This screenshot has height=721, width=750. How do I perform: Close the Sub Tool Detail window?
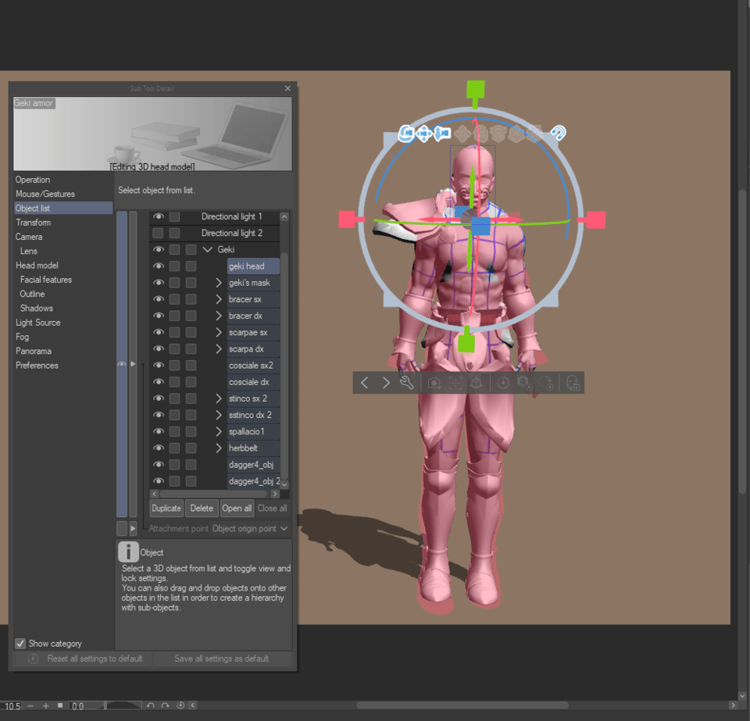pos(287,88)
